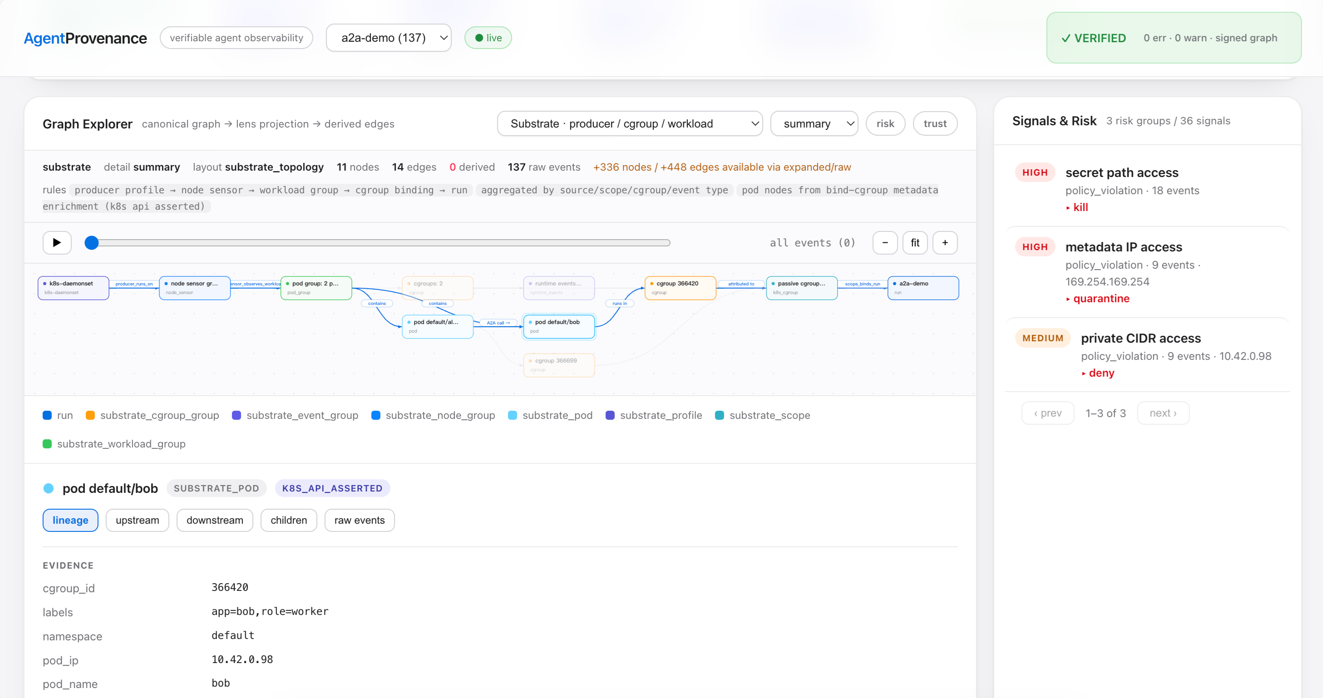Click the event timeline slider handle
The height and width of the screenshot is (698, 1323).
(91, 243)
